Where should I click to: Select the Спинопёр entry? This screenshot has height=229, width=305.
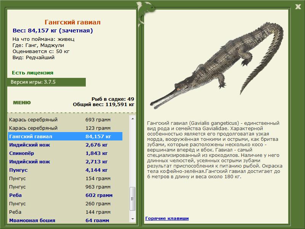coord(65,153)
